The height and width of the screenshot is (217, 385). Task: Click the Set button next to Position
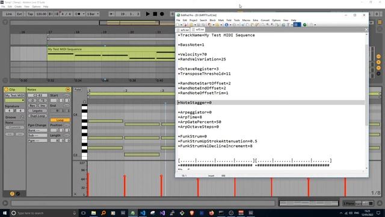click(x=66, y=125)
